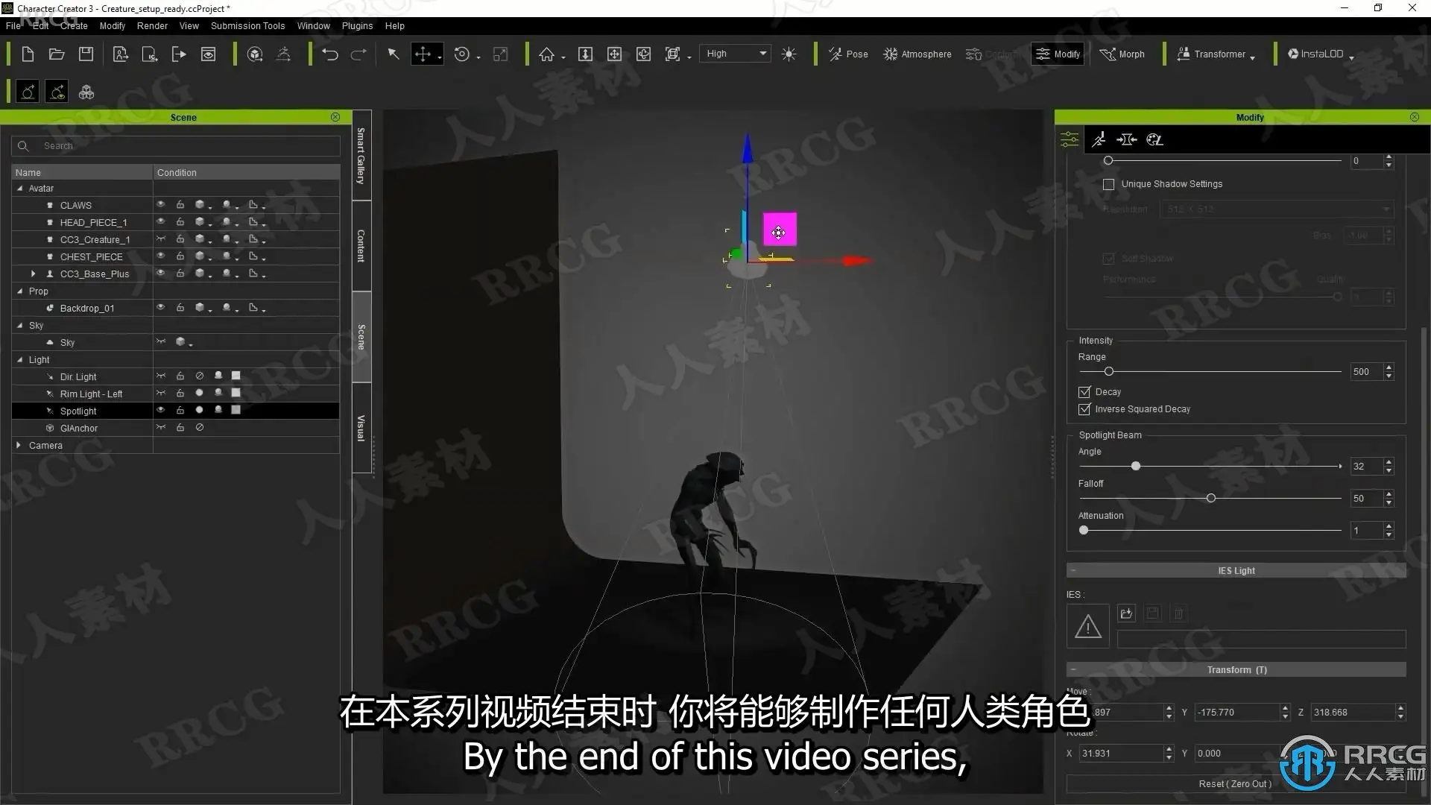Toggle visibility of Spotlight
This screenshot has width=1431, height=805.
tap(160, 410)
